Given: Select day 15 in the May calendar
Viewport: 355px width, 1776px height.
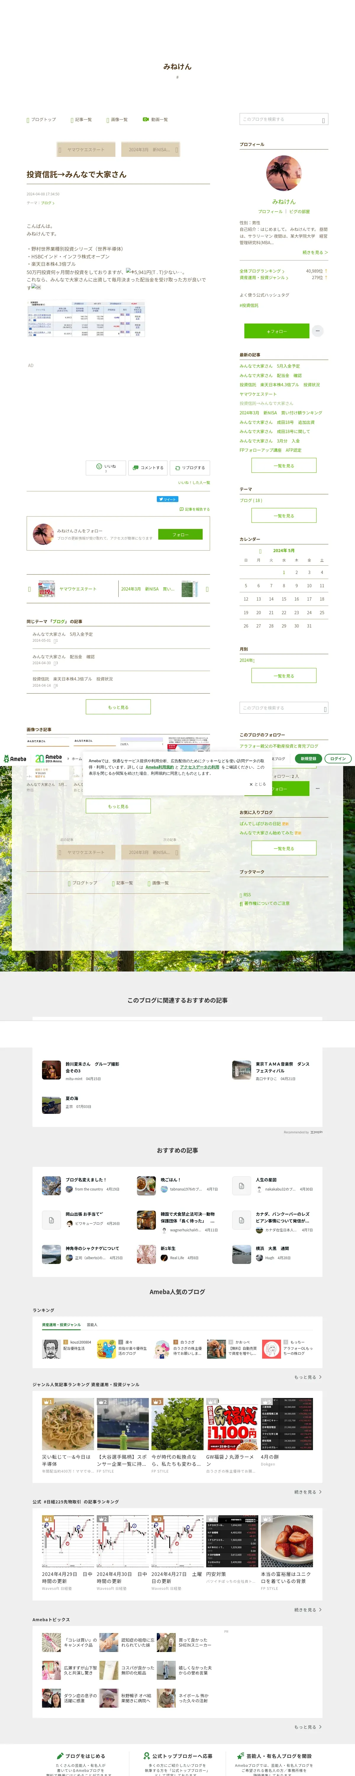Looking at the screenshot, I should pyautogui.click(x=284, y=599).
